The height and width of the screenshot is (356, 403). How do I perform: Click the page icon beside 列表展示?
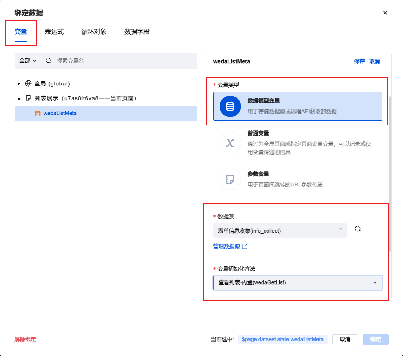[28, 98]
